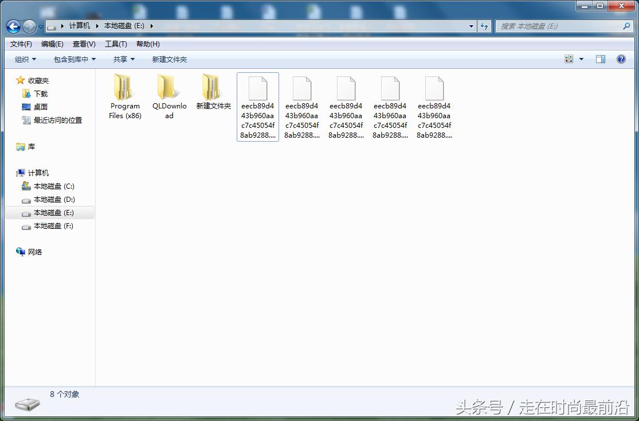Image resolution: width=639 pixels, height=421 pixels.
Task: Open the 文件(F) menu
Action: point(21,44)
